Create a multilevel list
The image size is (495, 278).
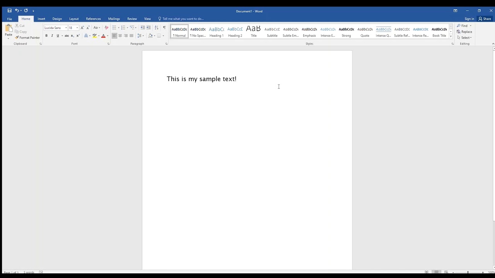(x=132, y=28)
